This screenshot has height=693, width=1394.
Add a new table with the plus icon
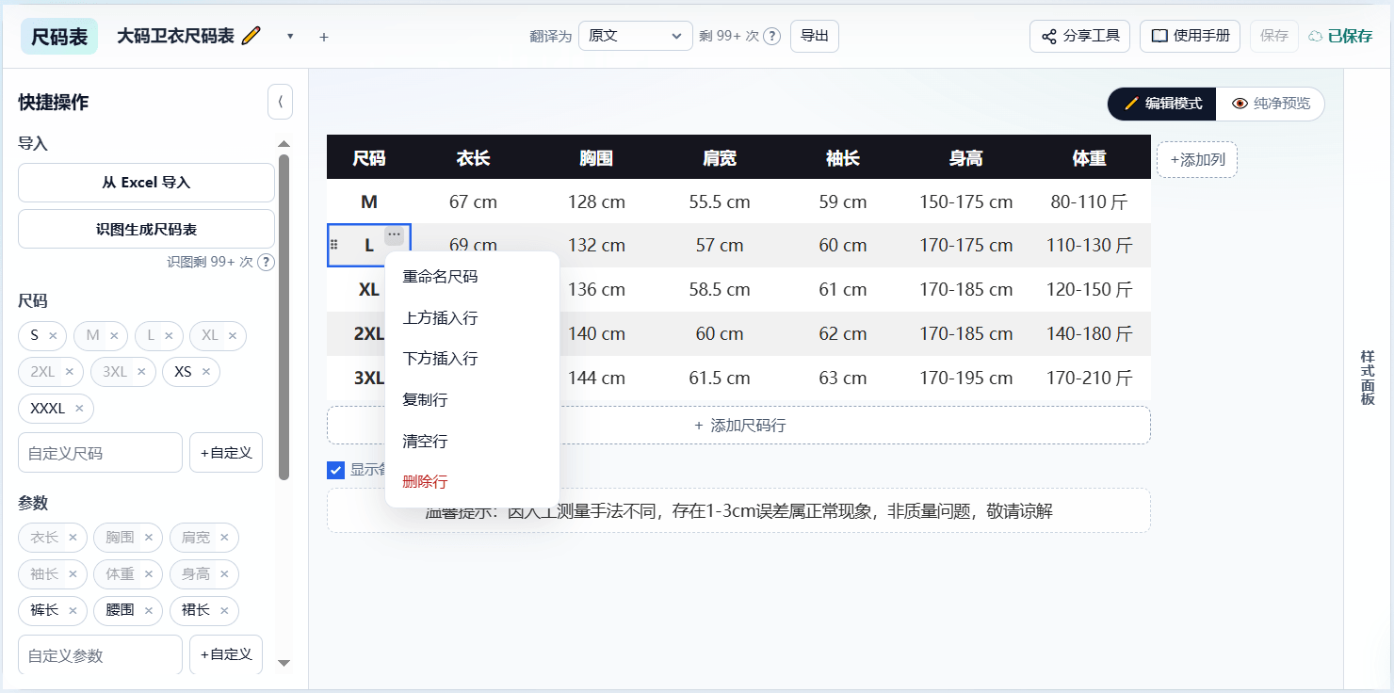pos(324,37)
